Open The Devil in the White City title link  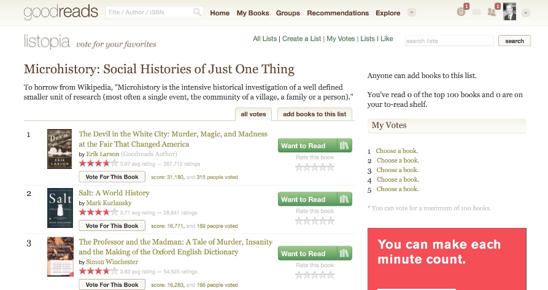coord(173,139)
